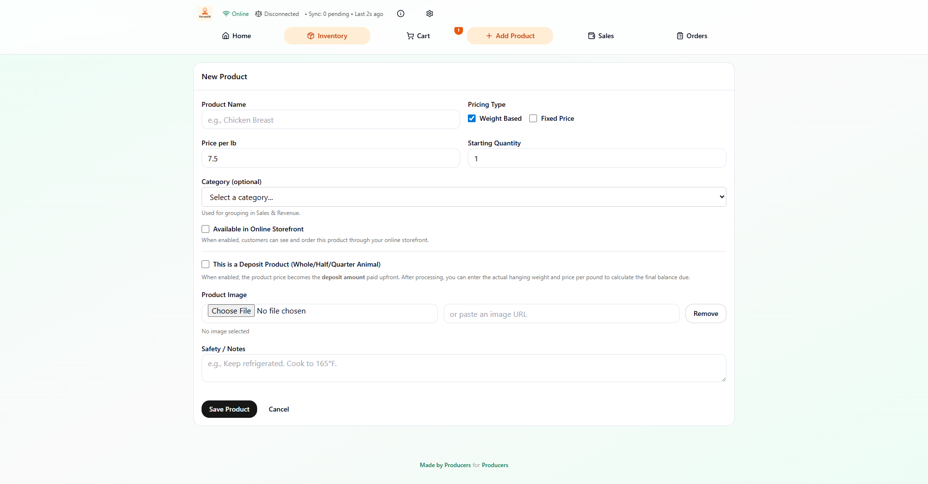The width and height of the screenshot is (928, 484).
Task: Uncheck the Weight Based checkbox
Action: point(472,118)
